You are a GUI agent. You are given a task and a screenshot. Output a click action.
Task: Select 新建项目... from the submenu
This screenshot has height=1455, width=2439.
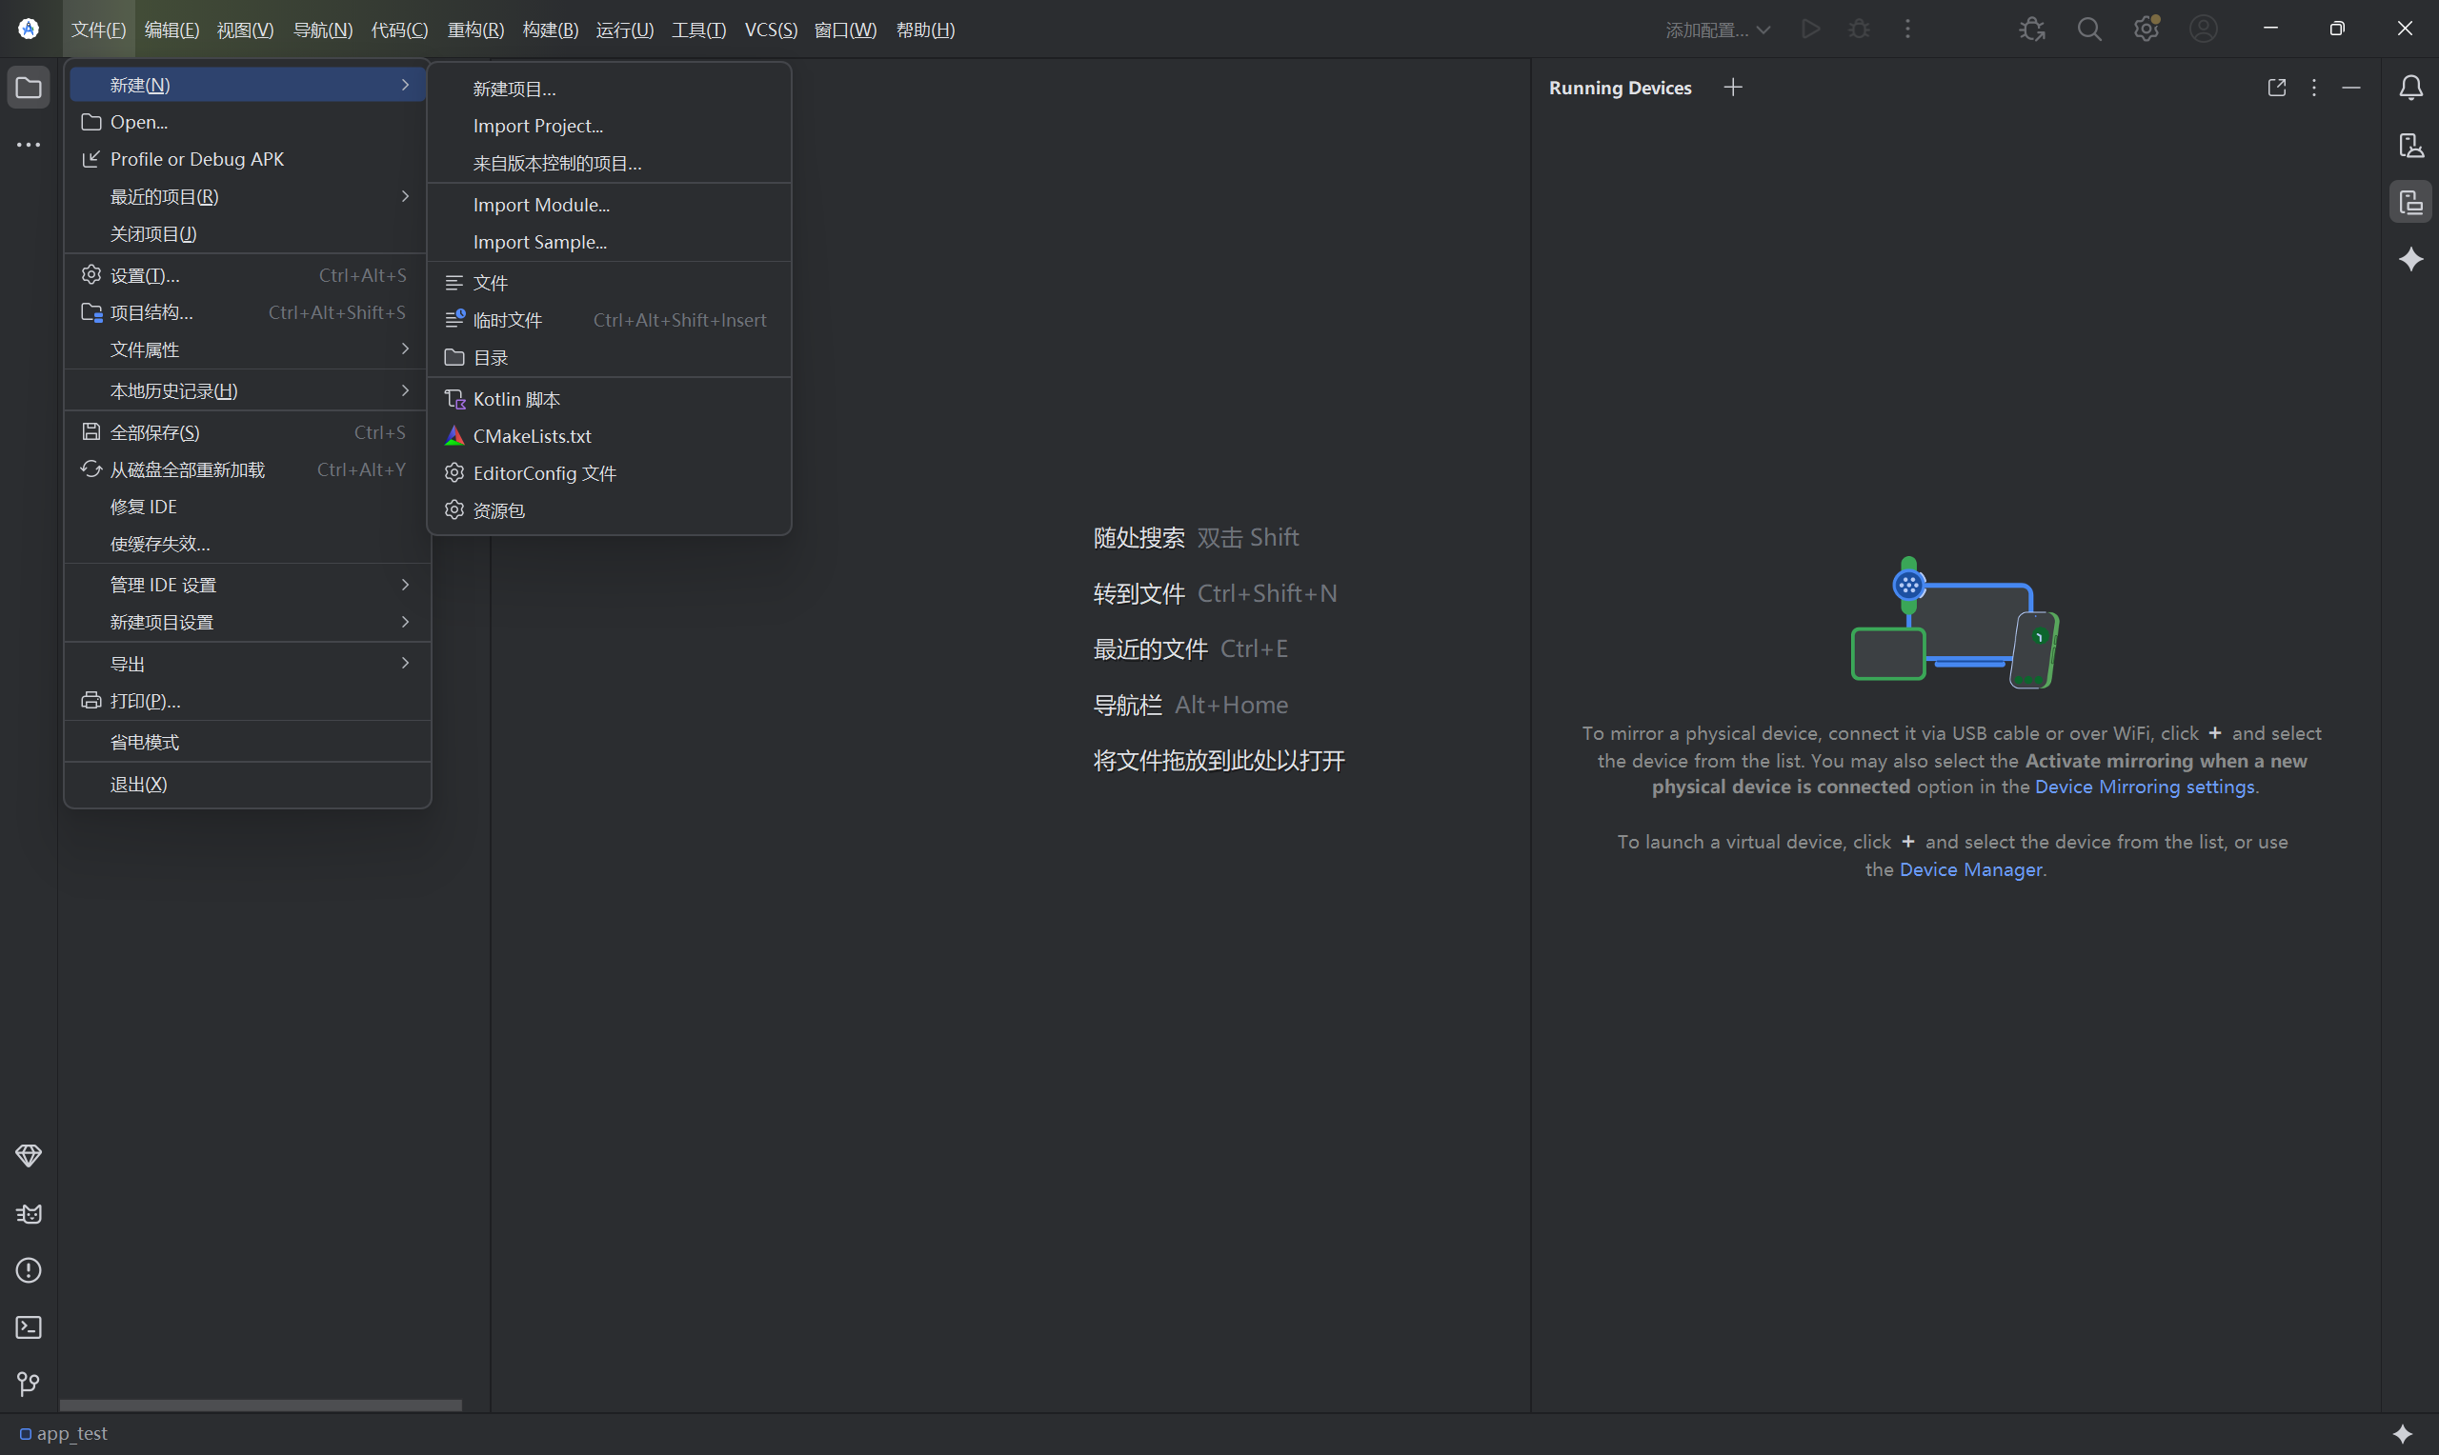click(514, 90)
